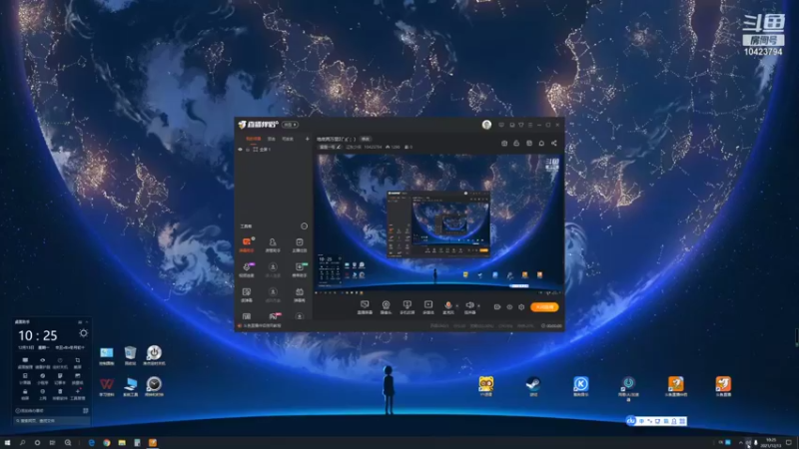Image resolution: width=799 pixels, height=449 pixels.
Task: Toggle the lock on the 全屏1 source
Action: [248, 150]
